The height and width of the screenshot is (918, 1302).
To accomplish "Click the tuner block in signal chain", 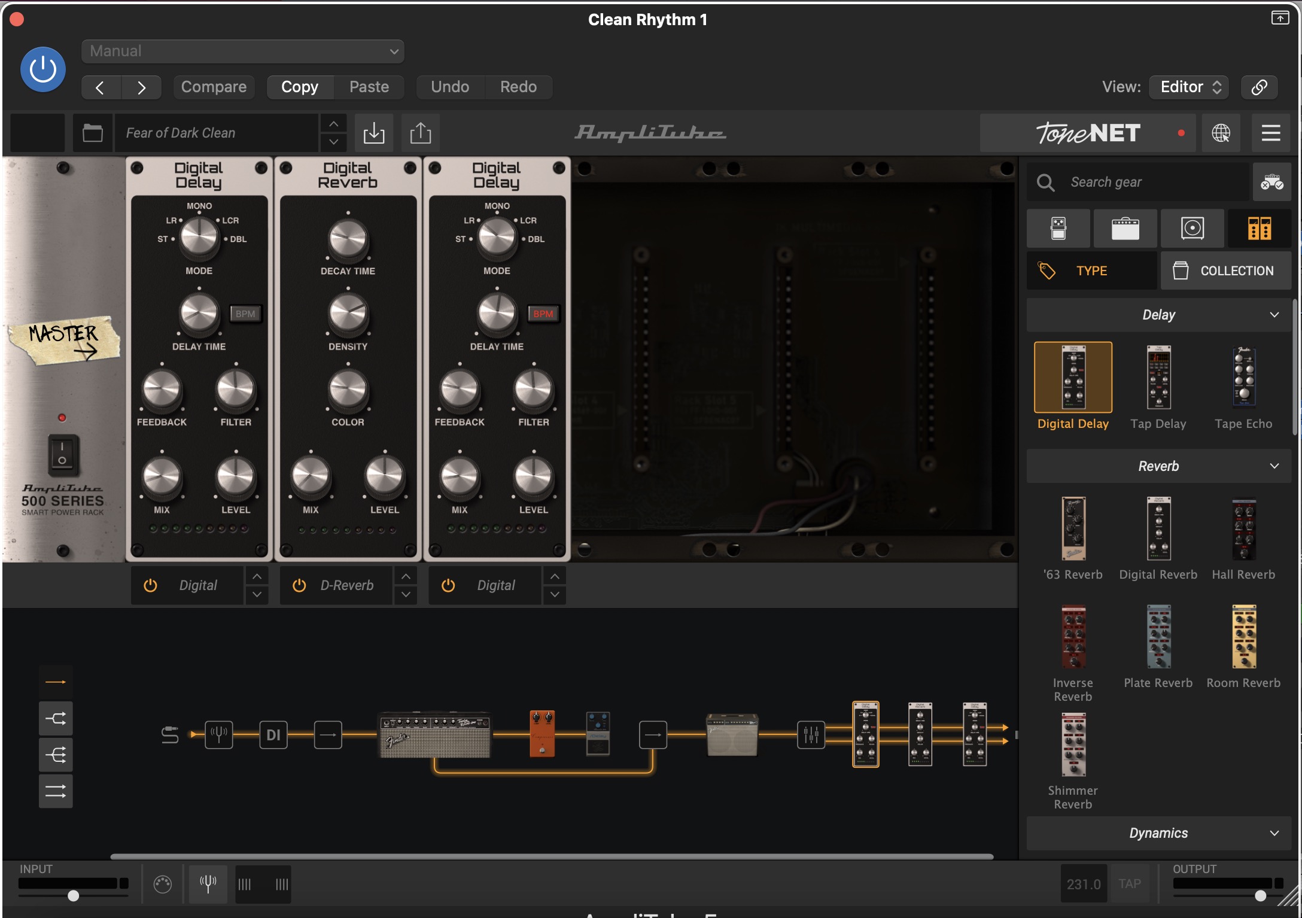I will point(219,734).
